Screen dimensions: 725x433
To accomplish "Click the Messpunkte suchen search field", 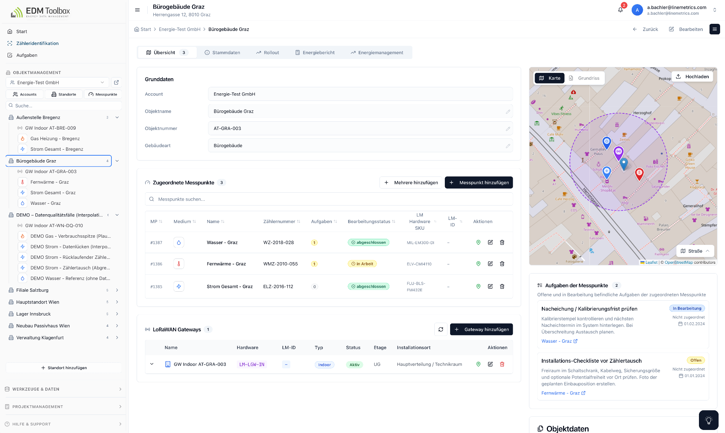I will [329, 199].
